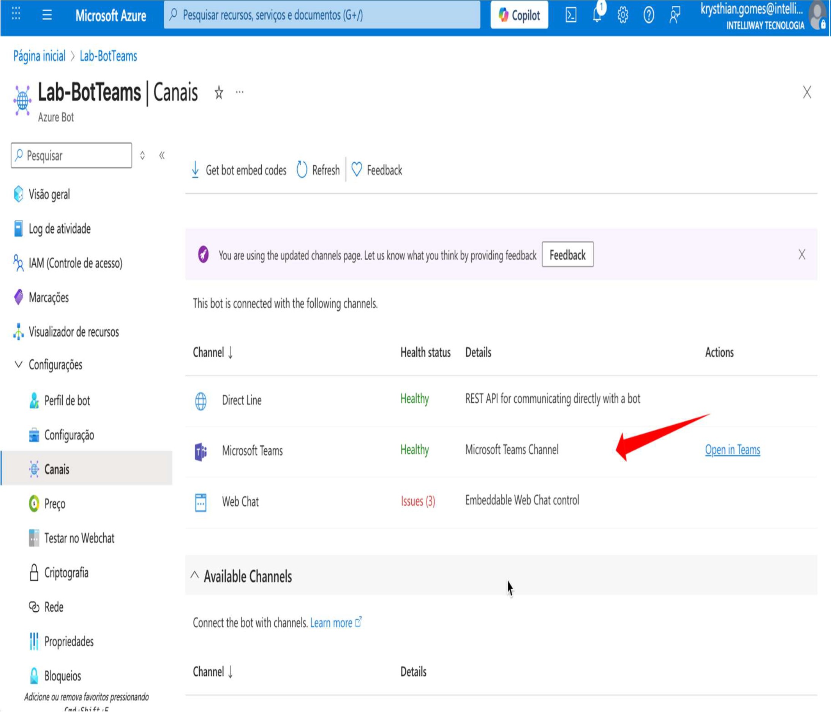Focus the top resource search box
The image size is (831, 712).
click(322, 15)
